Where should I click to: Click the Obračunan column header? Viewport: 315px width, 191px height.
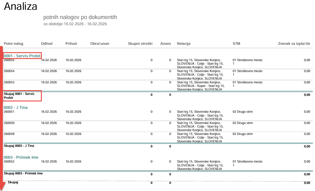coord(100,44)
